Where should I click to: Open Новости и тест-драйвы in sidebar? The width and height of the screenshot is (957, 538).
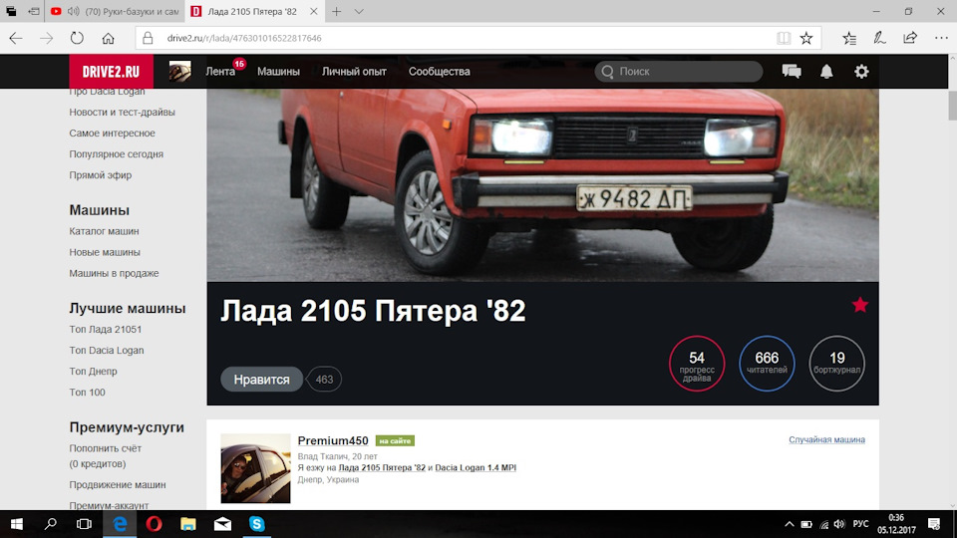click(x=122, y=113)
